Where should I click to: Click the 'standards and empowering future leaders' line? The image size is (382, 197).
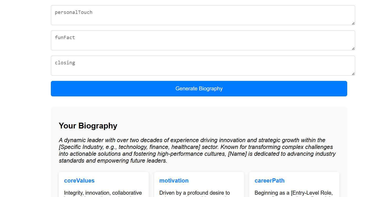tap(113, 161)
